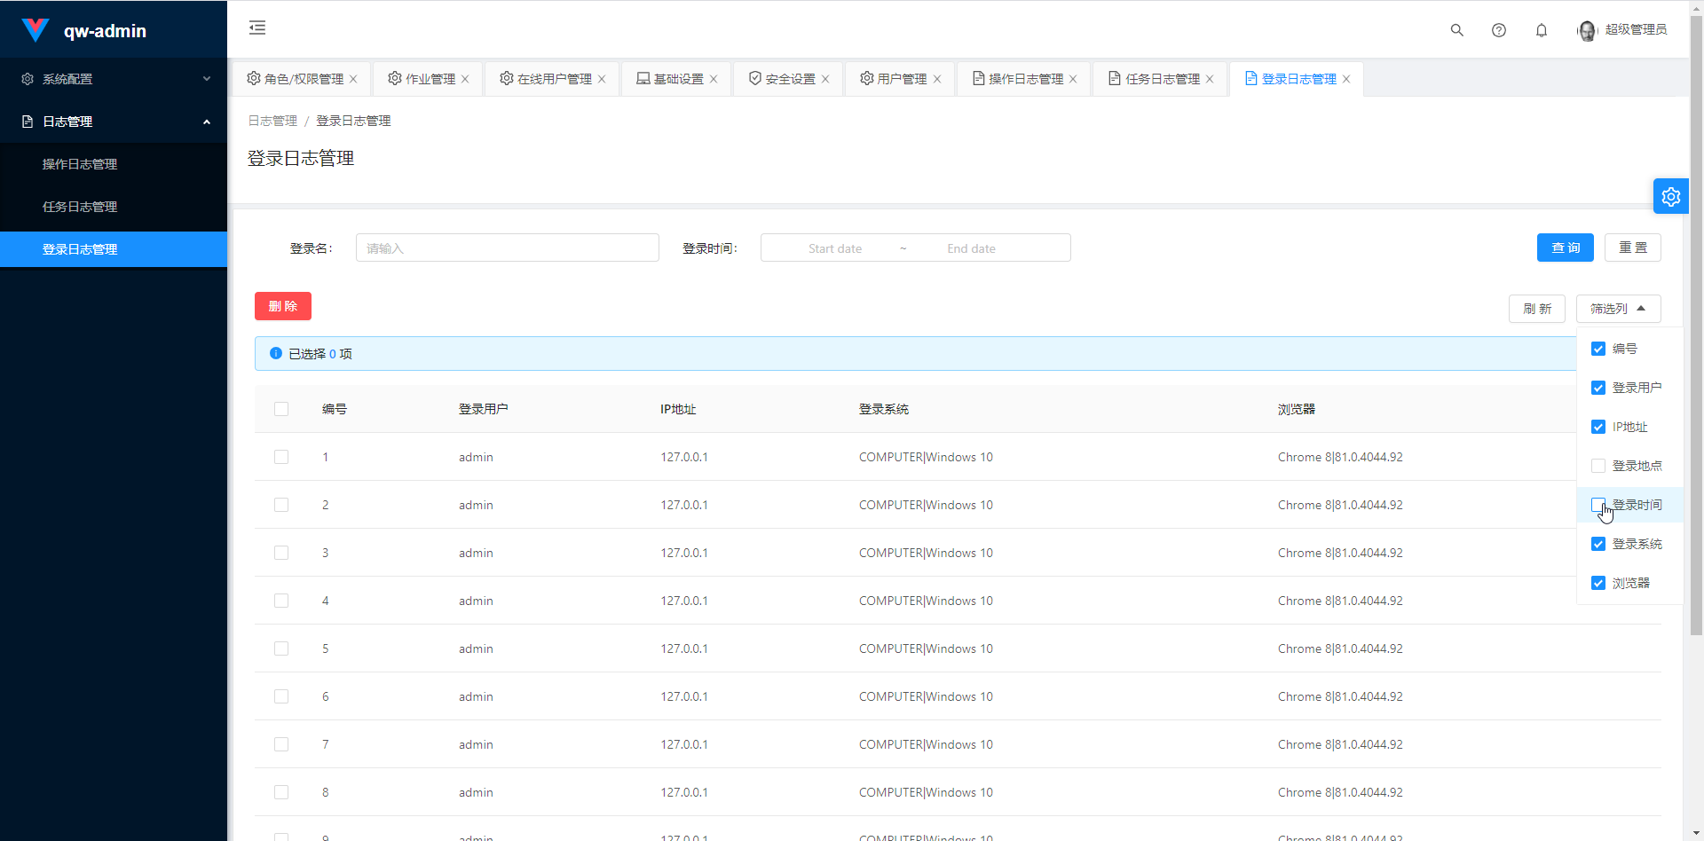1704x841 pixels.
Task: Click the admin cell in row 5
Action: tap(476, 648)
